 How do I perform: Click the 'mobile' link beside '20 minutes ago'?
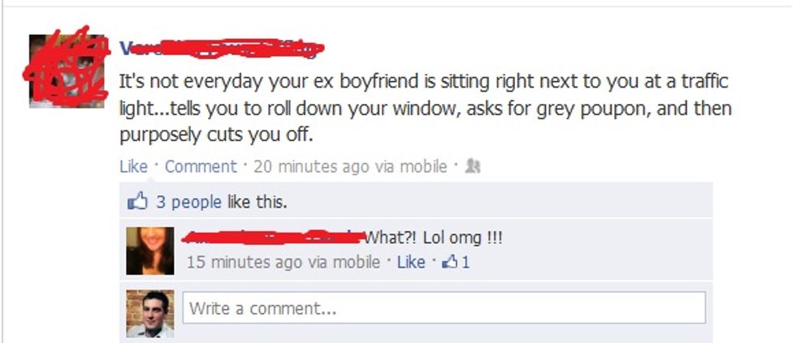point(424,166)
